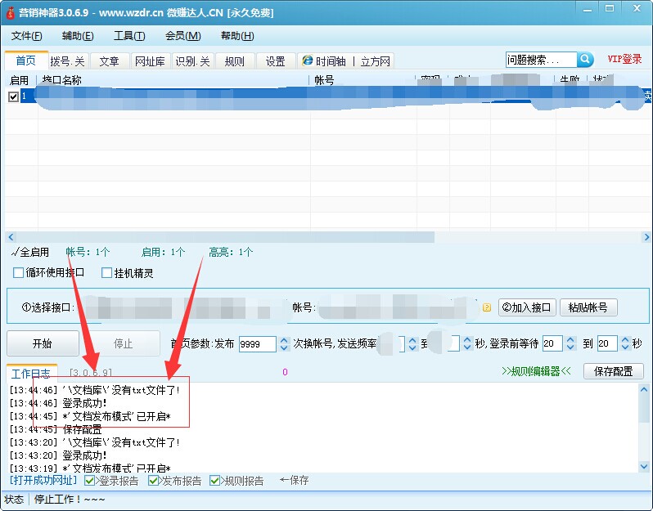This screenshot has height=511, width=653.
Task: Click the 全启用 checkmark icon
Action: 15,252
